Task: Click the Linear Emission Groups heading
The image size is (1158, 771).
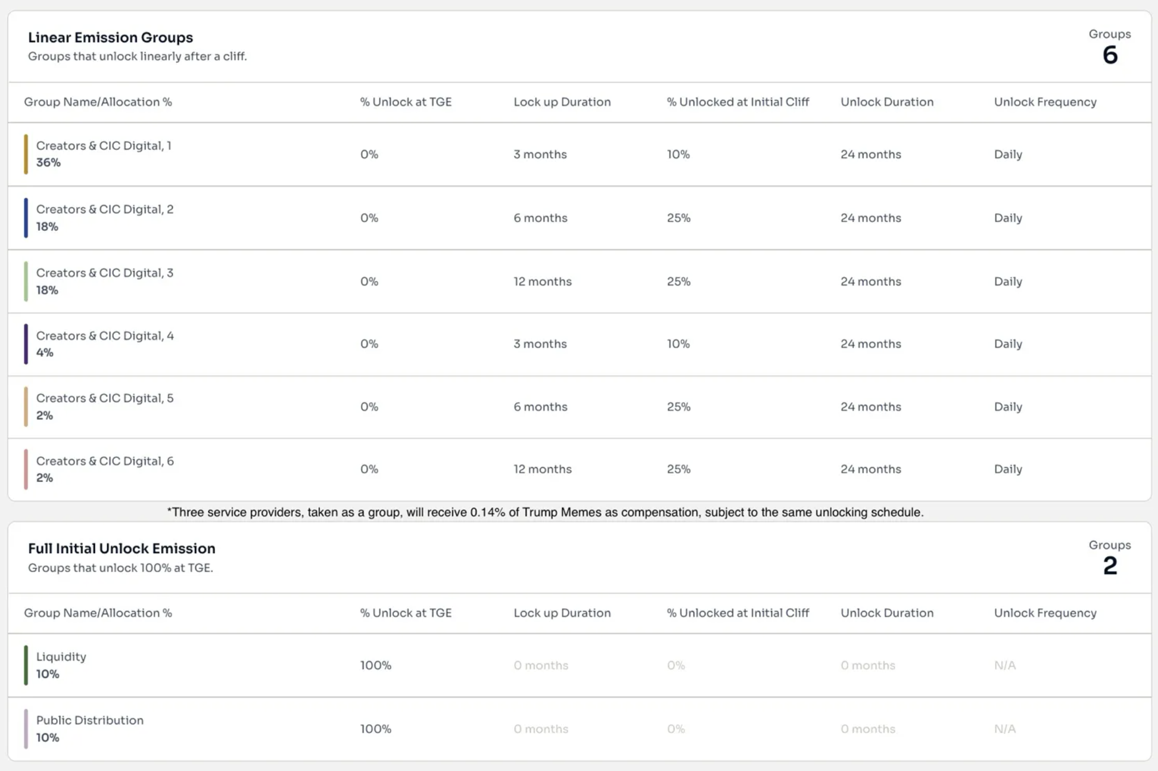Action: [111, 37]
